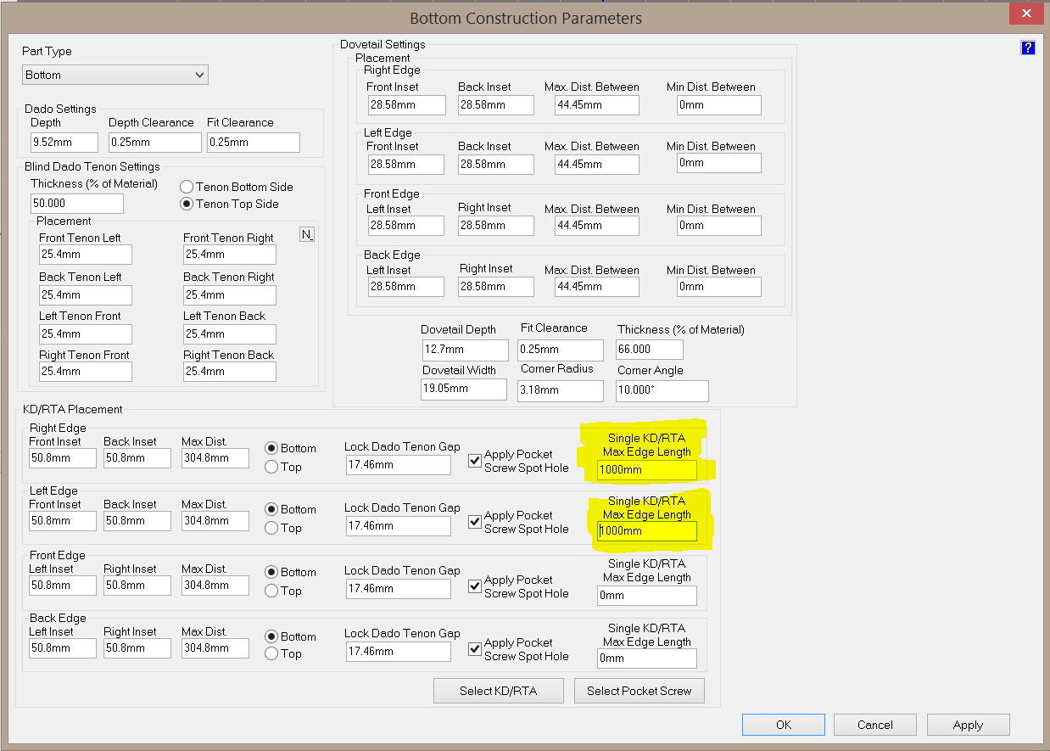Click the OK button
This screenshot has height=751, width=1050.
[x=783, y=725]
